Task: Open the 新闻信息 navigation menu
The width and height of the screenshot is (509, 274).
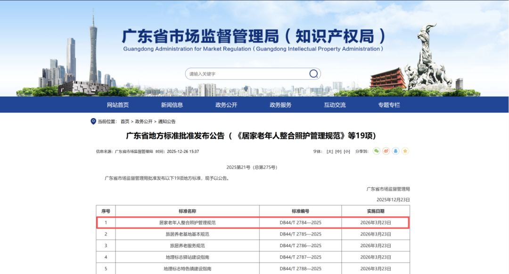Action: pyautogui.click(x=172, y=105)
